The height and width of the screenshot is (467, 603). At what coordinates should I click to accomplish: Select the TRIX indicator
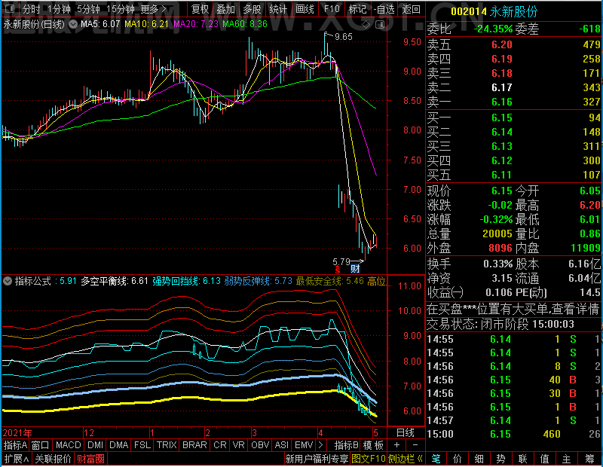(x=167, y=445)
